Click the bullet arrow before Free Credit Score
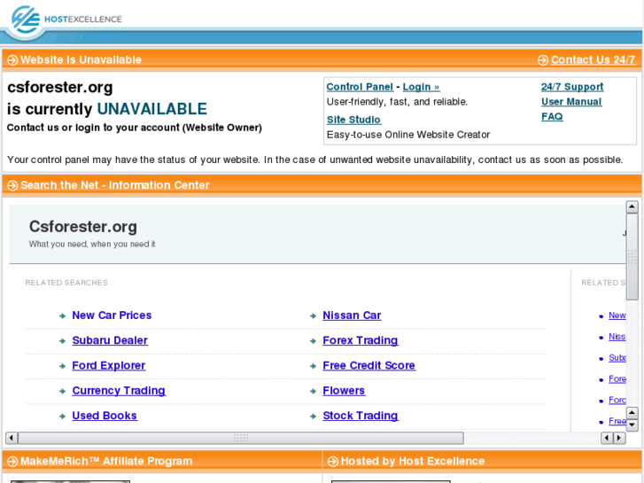Screen dimensions: 644x483 (313, 366)
